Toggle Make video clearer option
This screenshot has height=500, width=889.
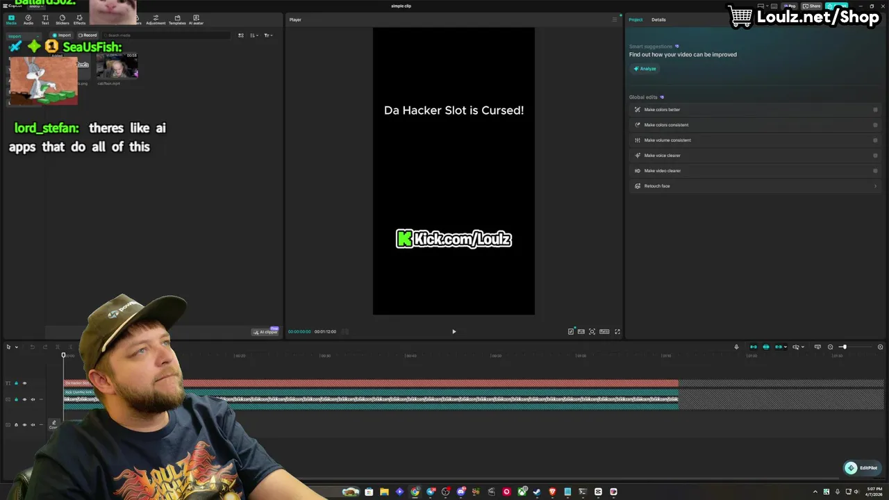[x=875, y=171]
